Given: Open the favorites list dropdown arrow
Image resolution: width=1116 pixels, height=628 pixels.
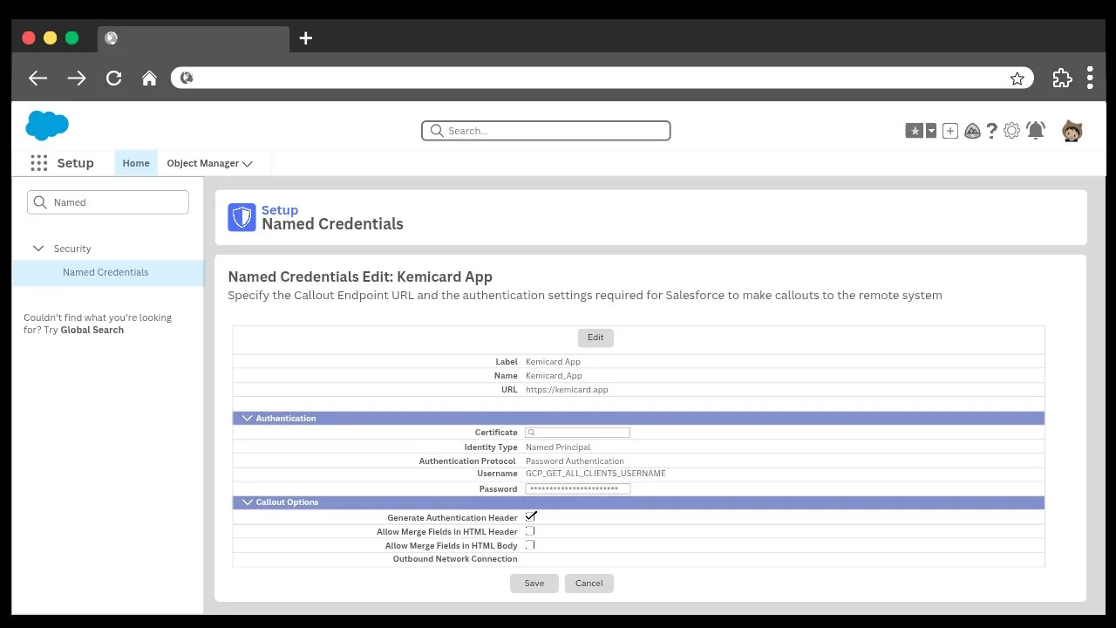Looking at the screenshot, I should click(931, 131).
